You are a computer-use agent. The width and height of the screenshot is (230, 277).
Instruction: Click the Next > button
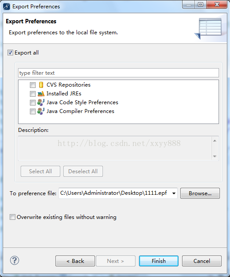(116, 261)
